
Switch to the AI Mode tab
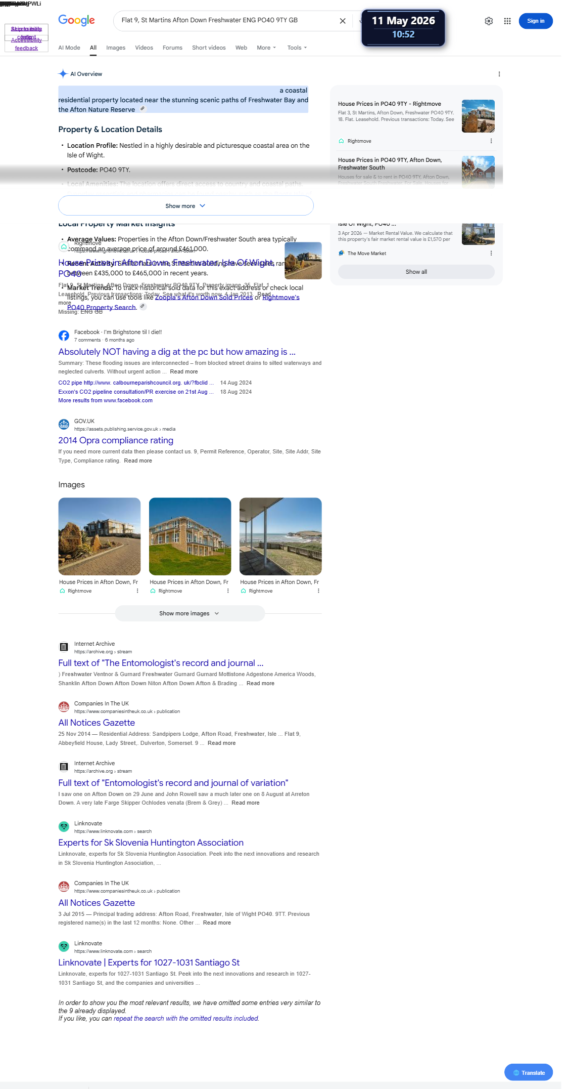click(69, 48)
